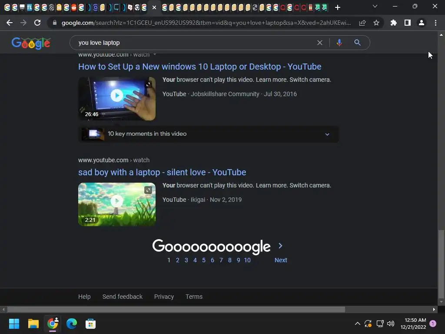Click the scroll-up arrow on vertical scrollbar

tap(441, 35)
